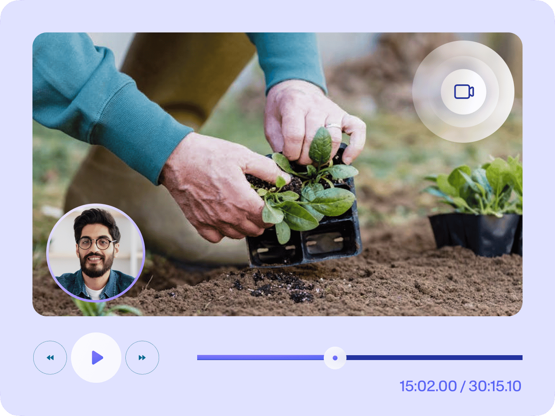
Task: Click the unplayed dark portion of timeline
Action: (x=434, y=358)
